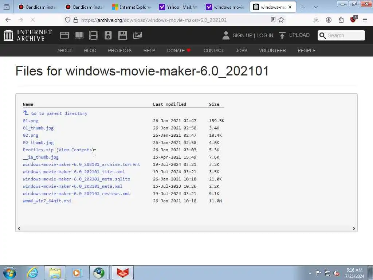Image resolution: width=373 pixels, height=280 pixels.
Task: Open the list all tabs dropdown
Action: coord(315,7)
